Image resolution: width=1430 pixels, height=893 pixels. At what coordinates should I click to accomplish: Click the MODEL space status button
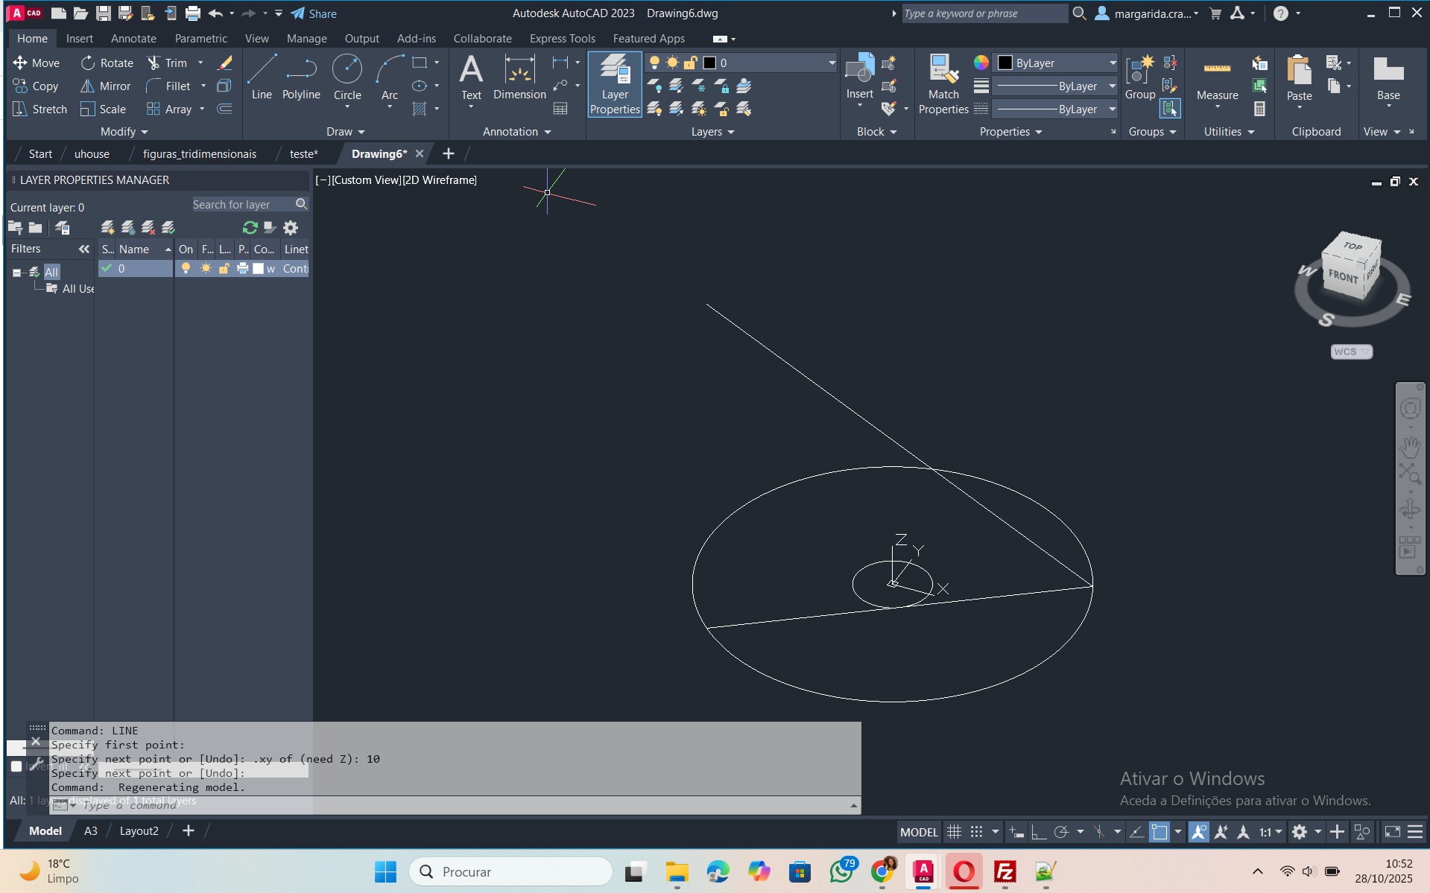coord(919,832)
